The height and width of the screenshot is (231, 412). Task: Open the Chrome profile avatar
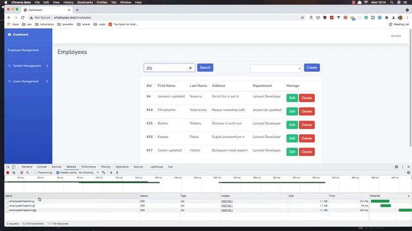coord(400,17)
